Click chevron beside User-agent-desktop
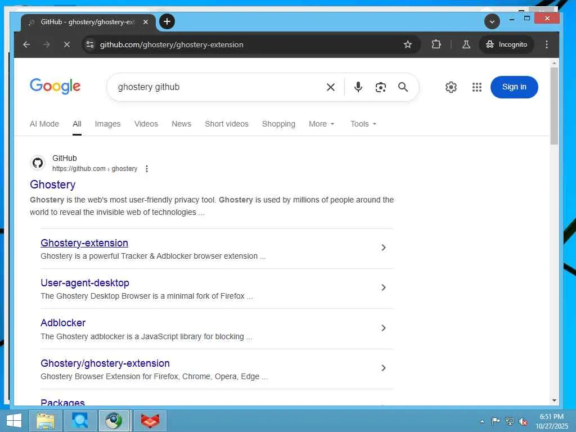The height and width of the screenshot is (432, 576). pos(383,287)
